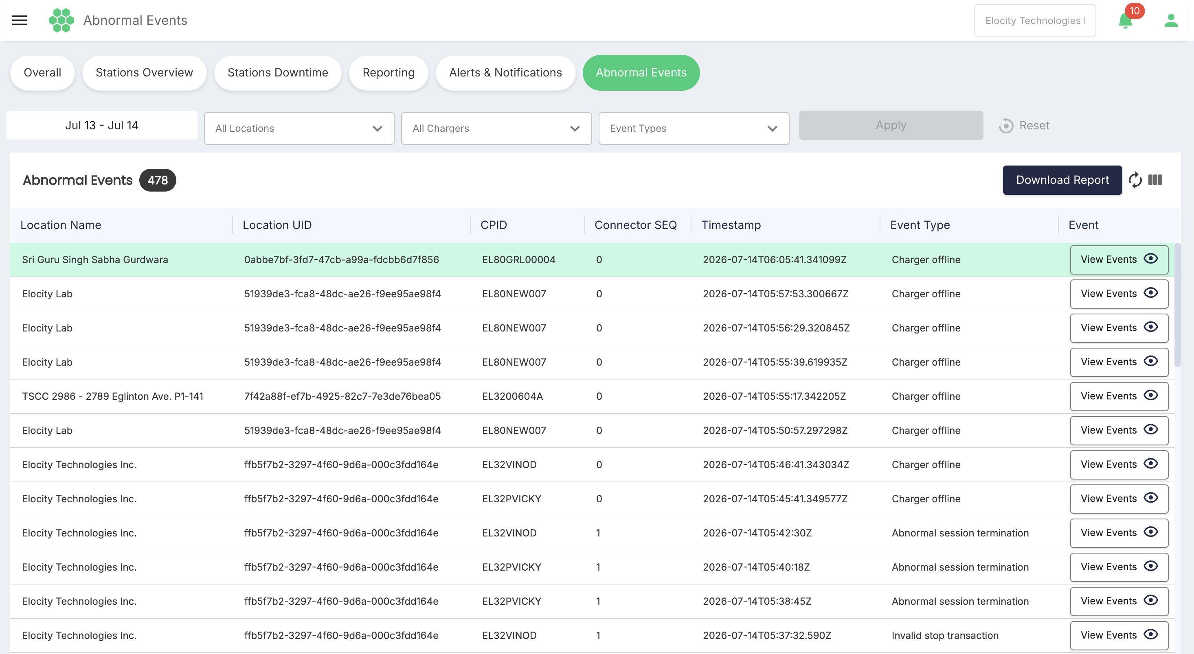Open the user profile icon
This screenshot has height=654, width=1194.
(x=1171, y=20)
